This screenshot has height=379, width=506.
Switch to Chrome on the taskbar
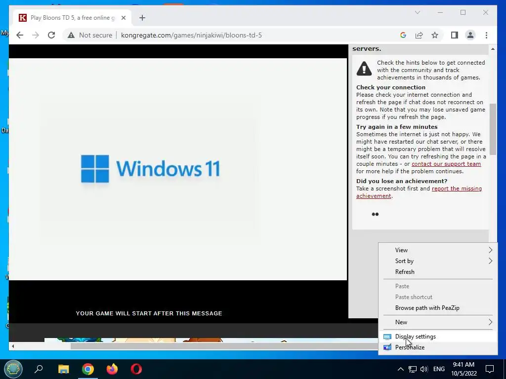pos(88,369)
